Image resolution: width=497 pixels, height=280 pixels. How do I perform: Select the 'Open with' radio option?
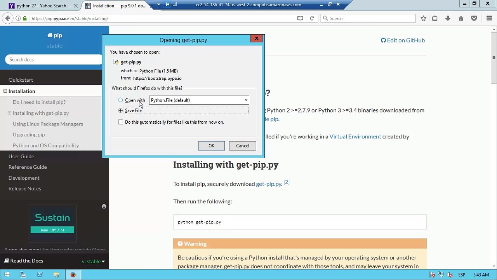click(x=120, y=100)
